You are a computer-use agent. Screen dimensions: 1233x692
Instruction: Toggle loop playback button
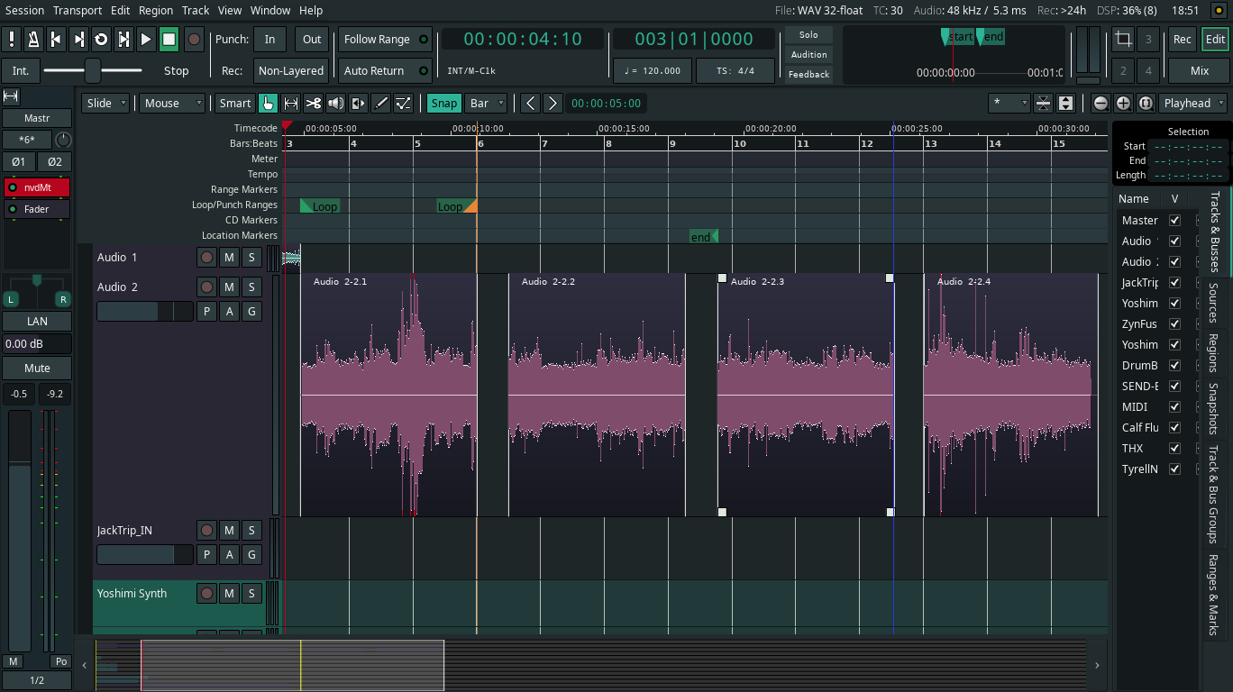(x=101, y=40)
